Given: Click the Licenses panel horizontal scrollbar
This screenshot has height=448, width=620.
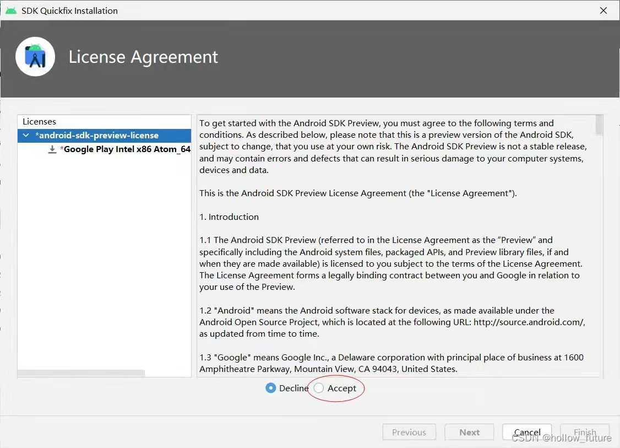Looking at the screenshot, I should point(81,373).
